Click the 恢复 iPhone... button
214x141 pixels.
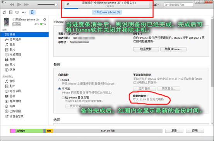click(x=173, y=49)
